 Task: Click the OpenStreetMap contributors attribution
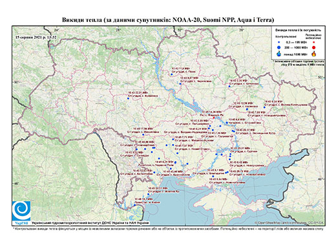click(x=289, y=222)
